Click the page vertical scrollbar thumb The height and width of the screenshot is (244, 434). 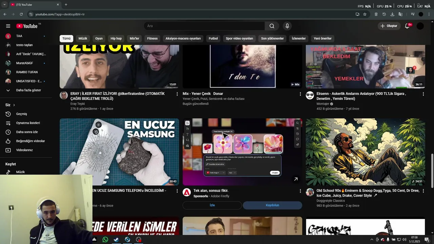pos(432,171)
